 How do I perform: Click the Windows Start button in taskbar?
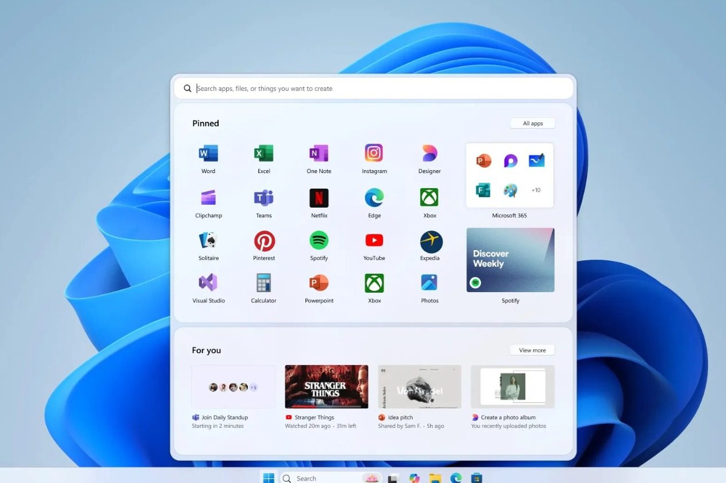[x=269, y=478]
